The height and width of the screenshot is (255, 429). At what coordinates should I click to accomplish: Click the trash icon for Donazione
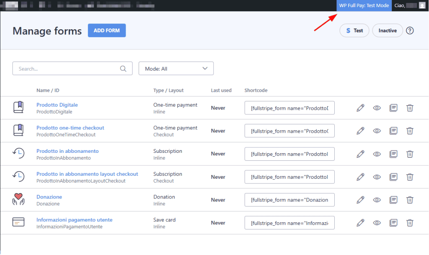click(410, 200)
